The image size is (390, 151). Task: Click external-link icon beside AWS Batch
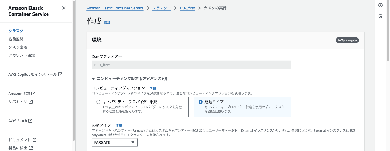coord(30,121)
